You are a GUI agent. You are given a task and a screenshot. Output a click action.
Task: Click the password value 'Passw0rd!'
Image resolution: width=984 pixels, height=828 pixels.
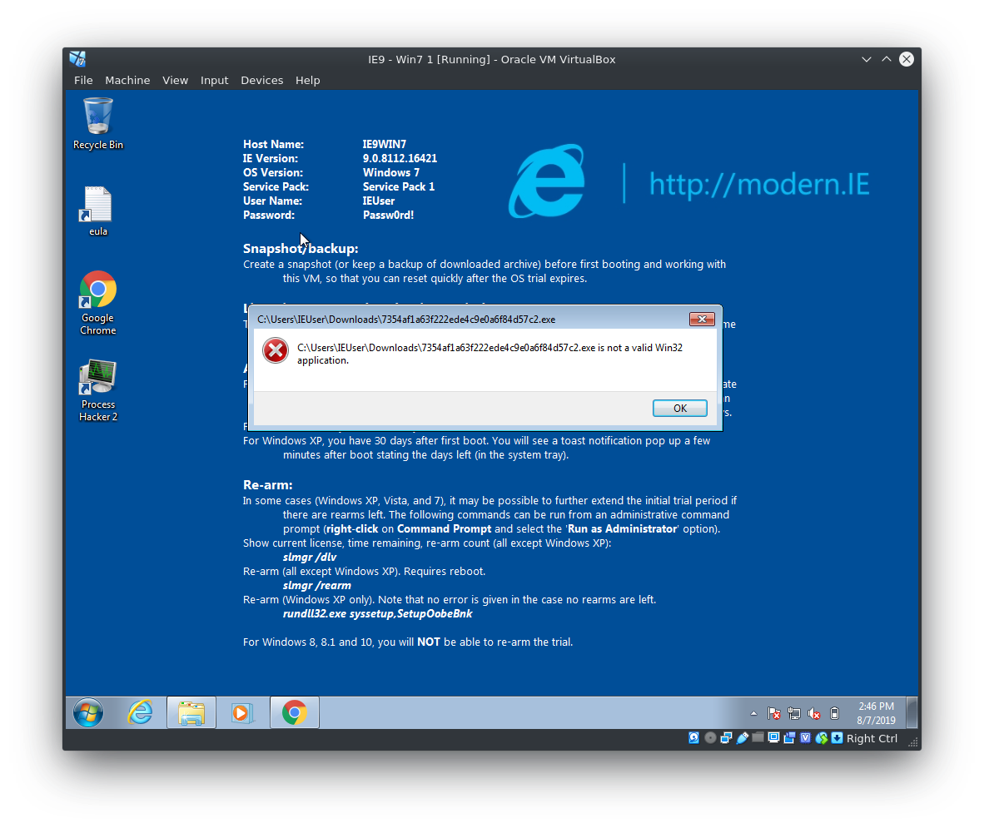point(388,216)
